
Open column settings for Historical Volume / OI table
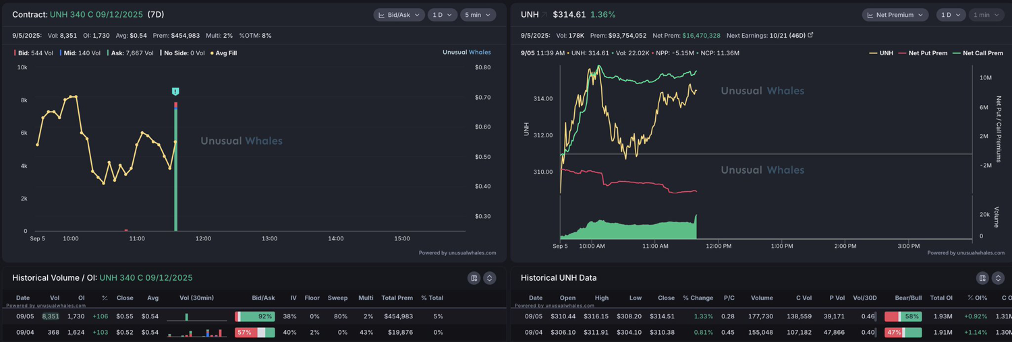coord(474,278)
